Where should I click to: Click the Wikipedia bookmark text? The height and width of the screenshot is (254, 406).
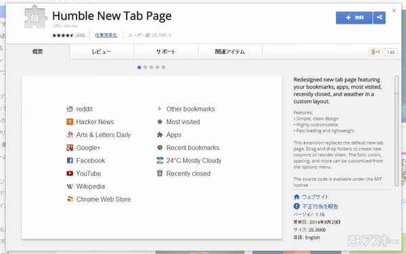(x=91, y=186)
